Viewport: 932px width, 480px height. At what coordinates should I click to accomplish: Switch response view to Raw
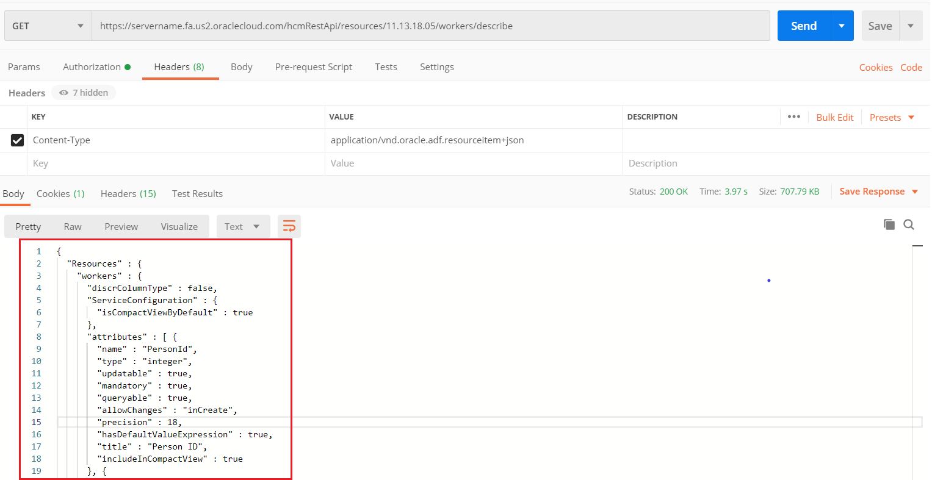click(73, 226)
